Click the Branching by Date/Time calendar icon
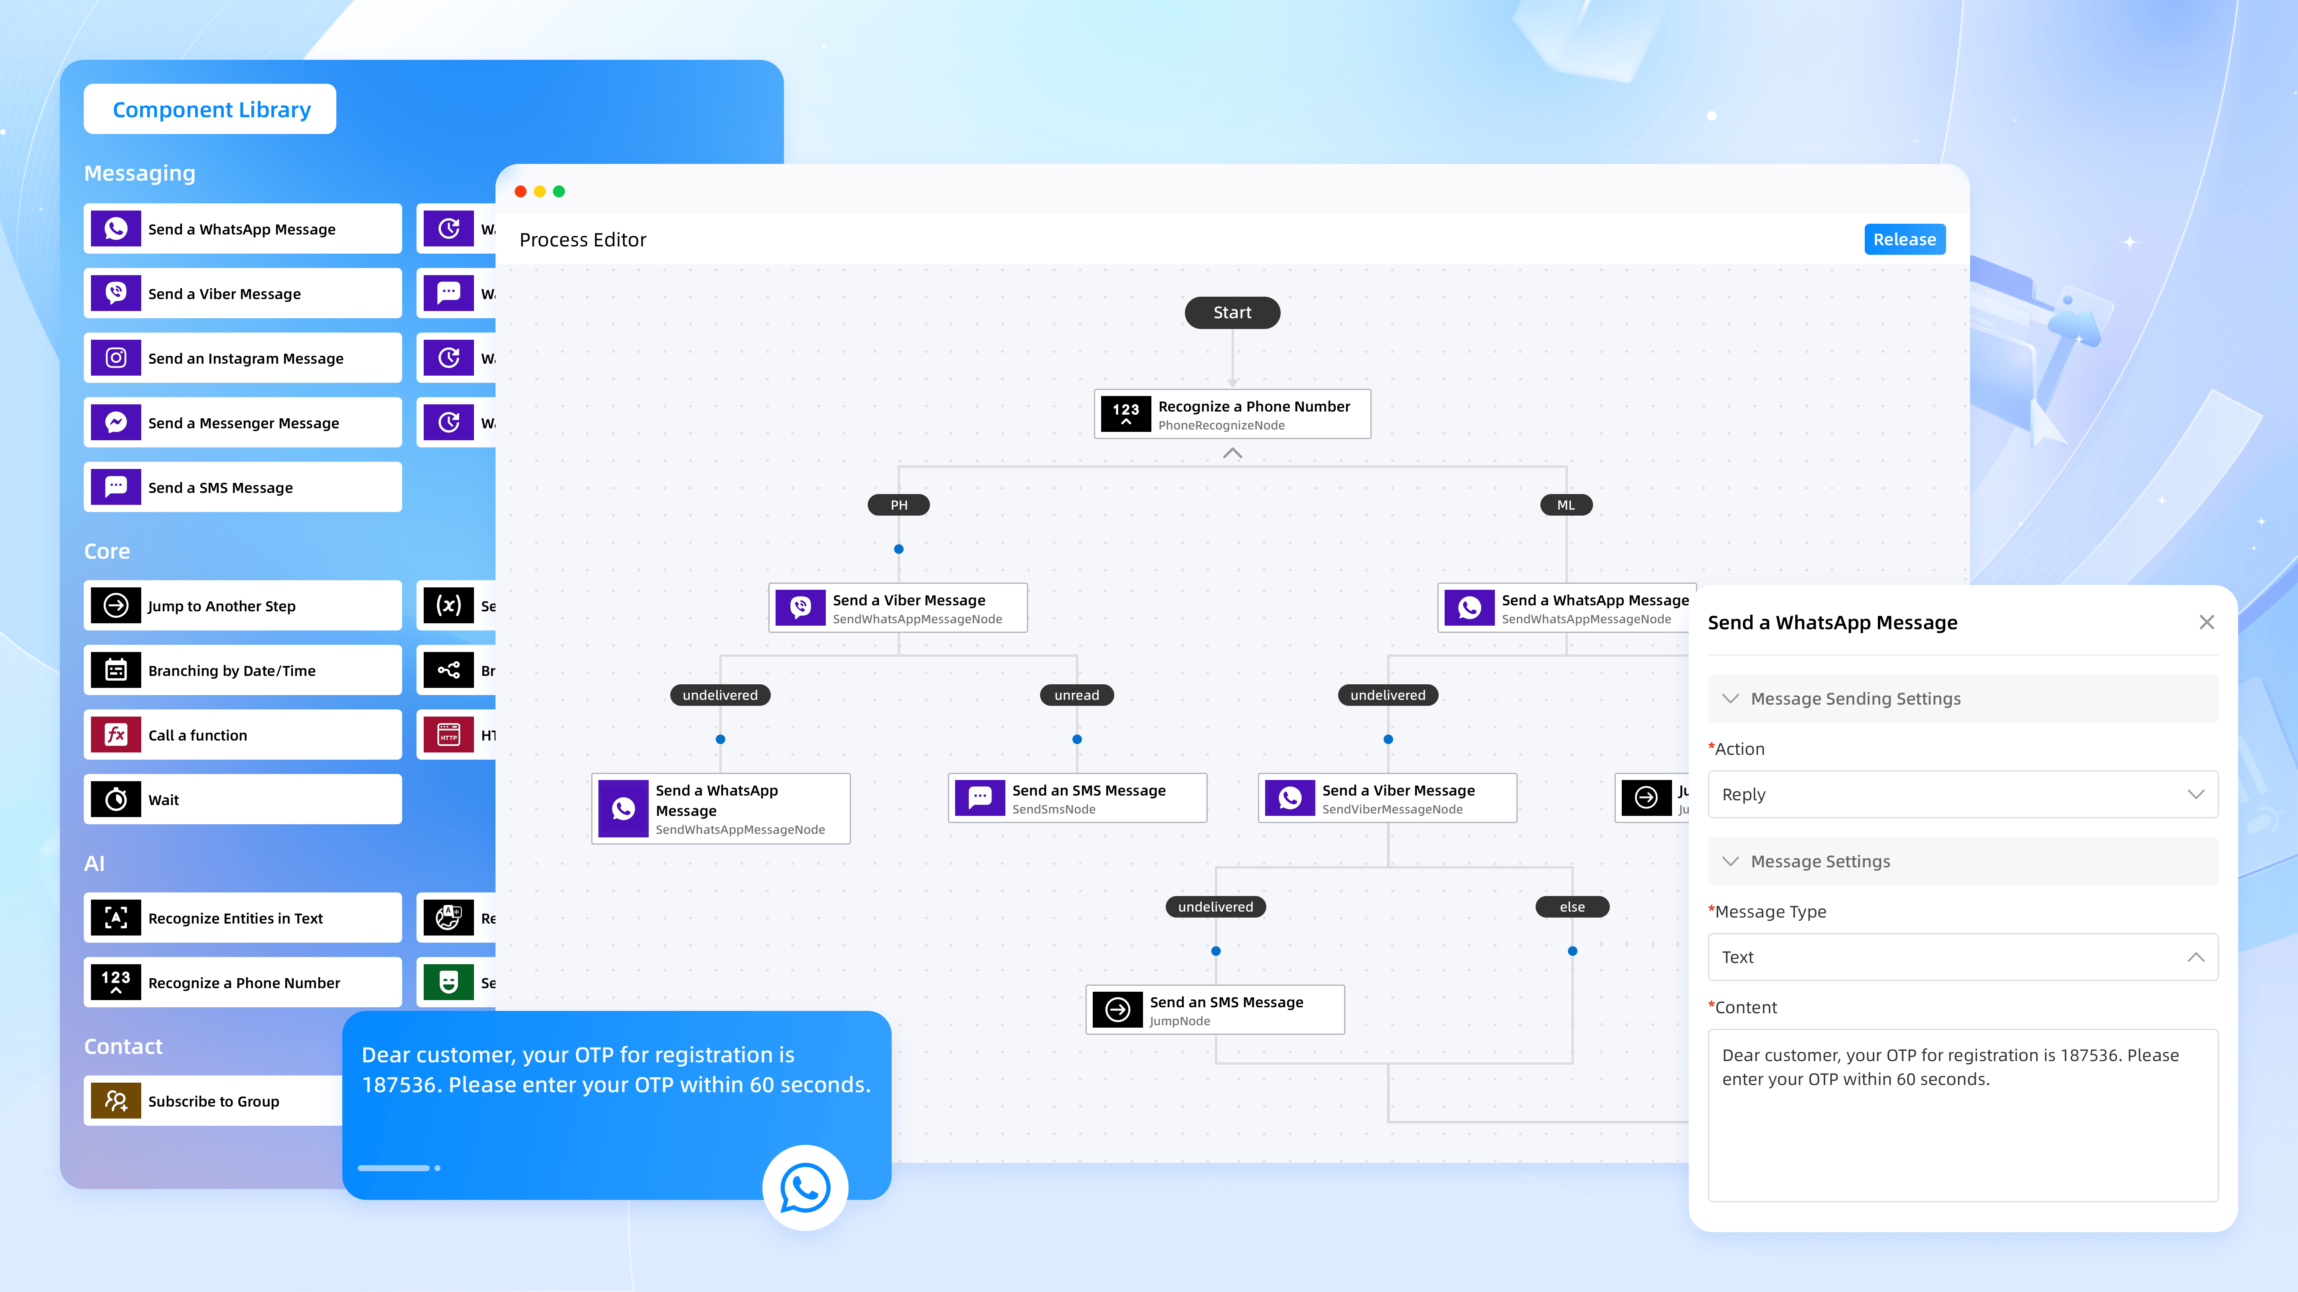The image size is (2298, 1292). click(116, 670)
